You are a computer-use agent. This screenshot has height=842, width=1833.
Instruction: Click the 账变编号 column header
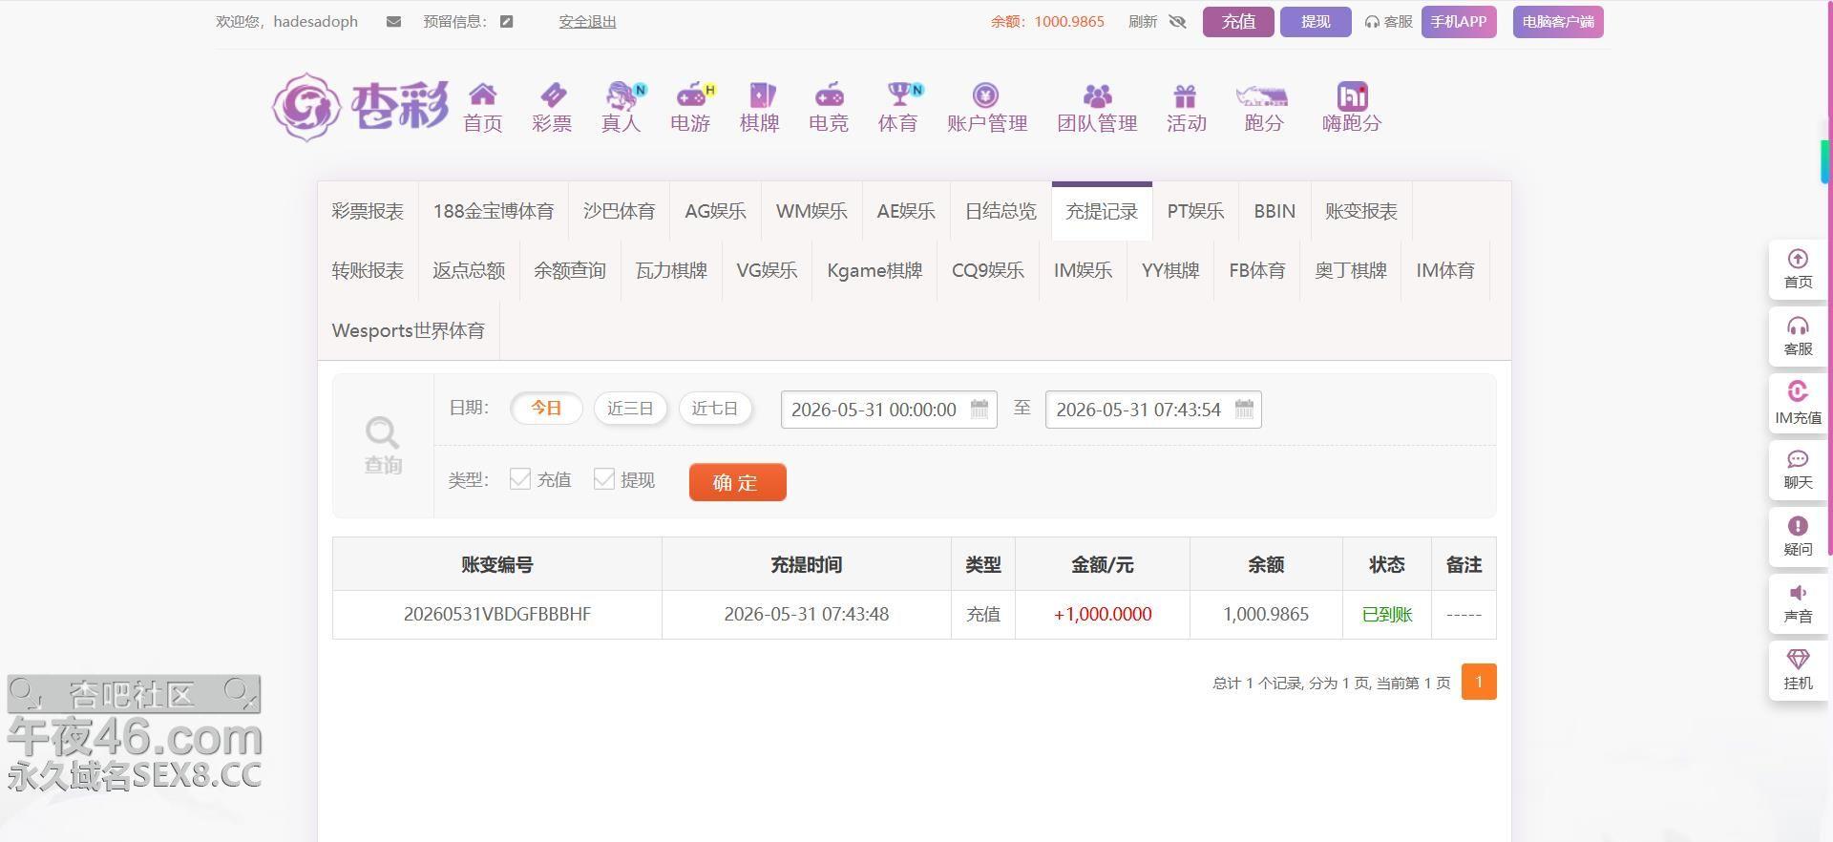(x=497, y=564)
